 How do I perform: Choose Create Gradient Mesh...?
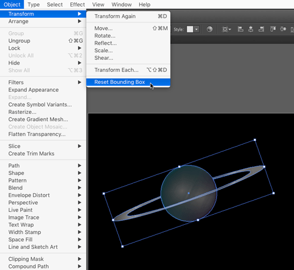43,119
